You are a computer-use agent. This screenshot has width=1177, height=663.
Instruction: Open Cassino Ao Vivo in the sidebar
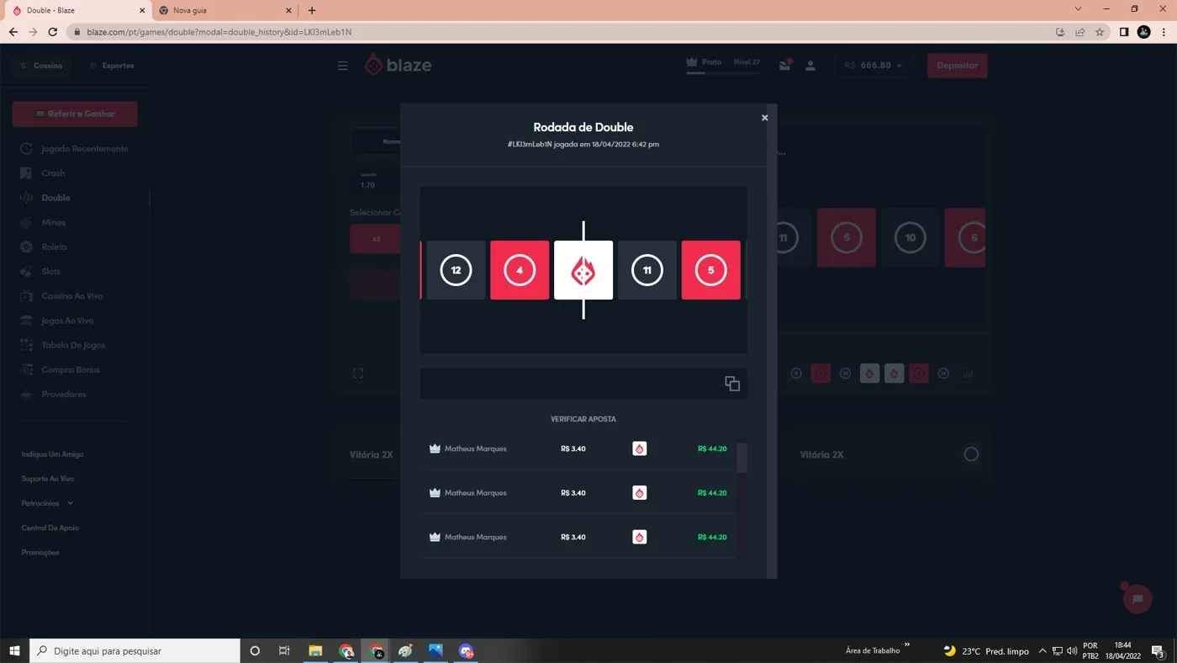(71, 296)
